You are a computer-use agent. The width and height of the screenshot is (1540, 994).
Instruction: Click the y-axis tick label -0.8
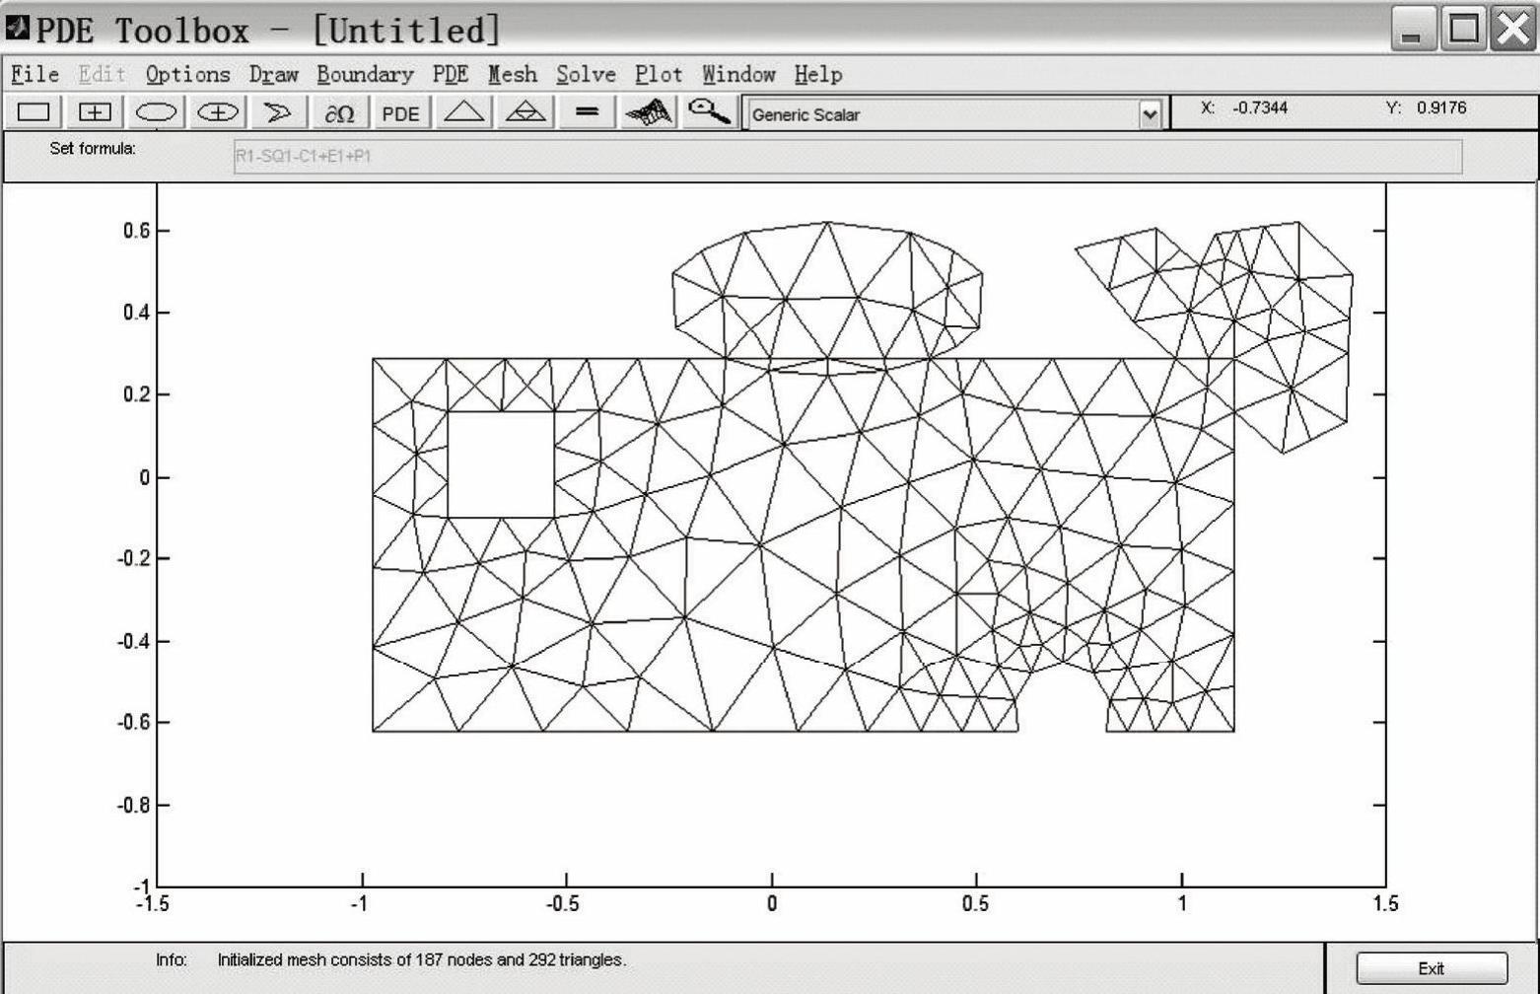click(x=132, y=805)
